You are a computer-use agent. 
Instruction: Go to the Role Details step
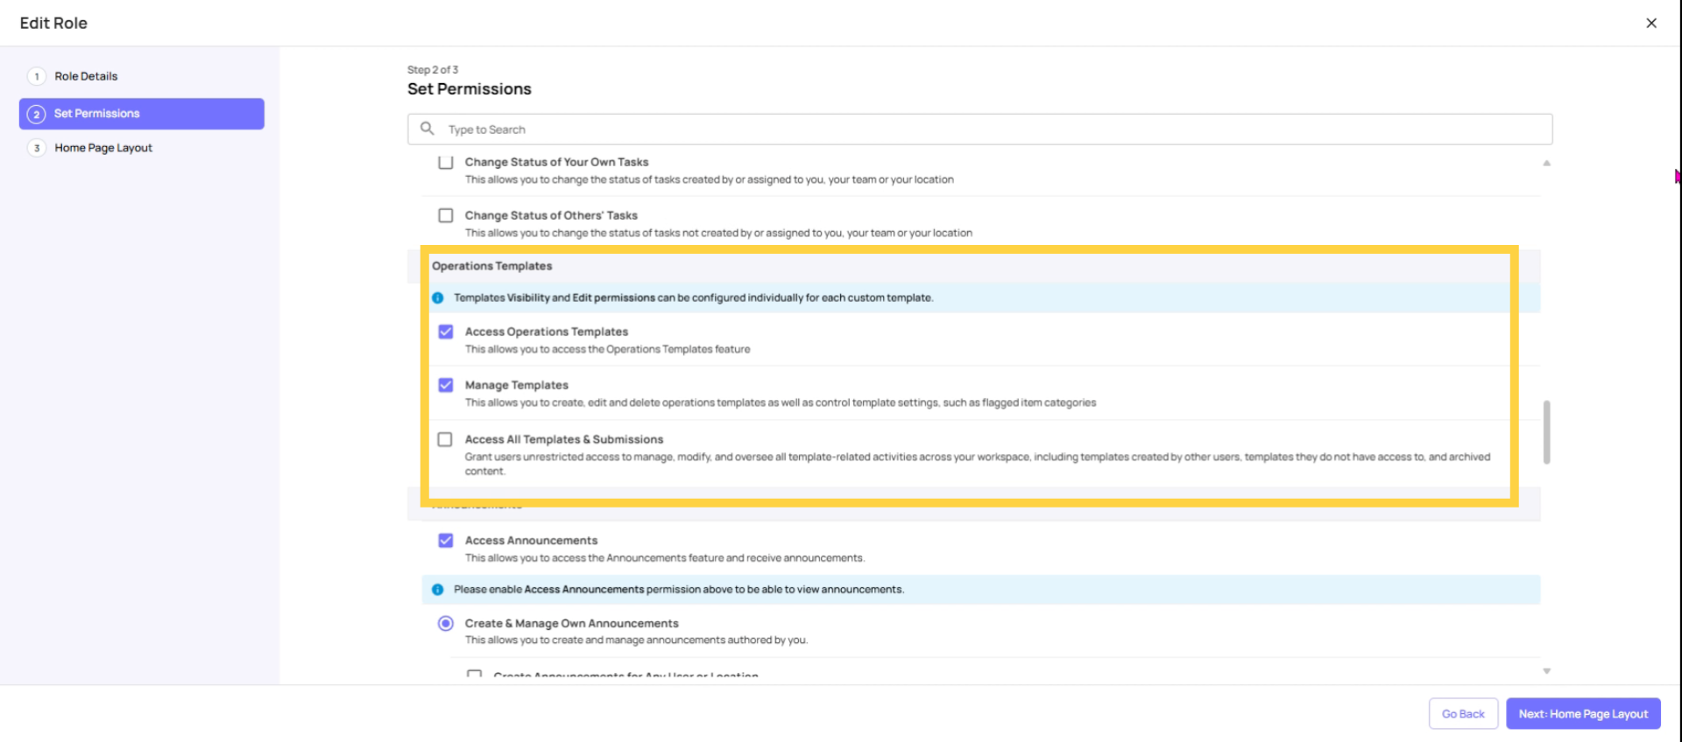pos(85,76)
